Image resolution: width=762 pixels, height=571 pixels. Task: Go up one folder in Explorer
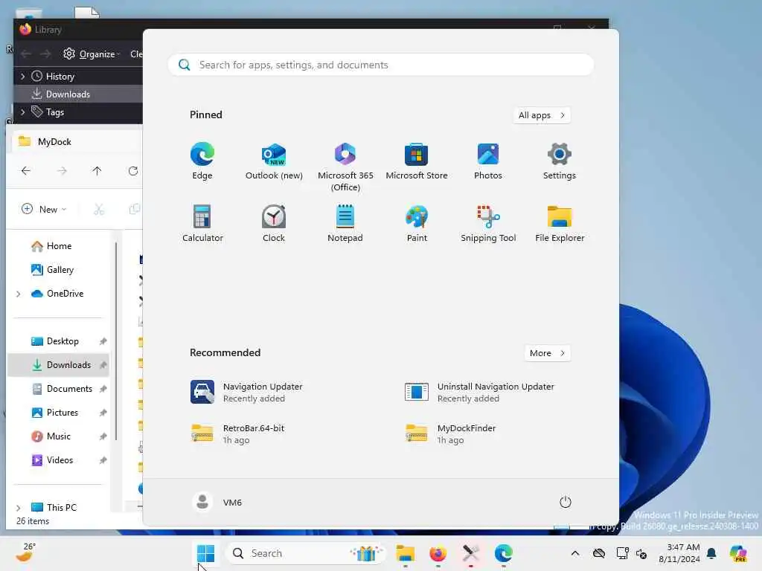[x=97, y=171]
